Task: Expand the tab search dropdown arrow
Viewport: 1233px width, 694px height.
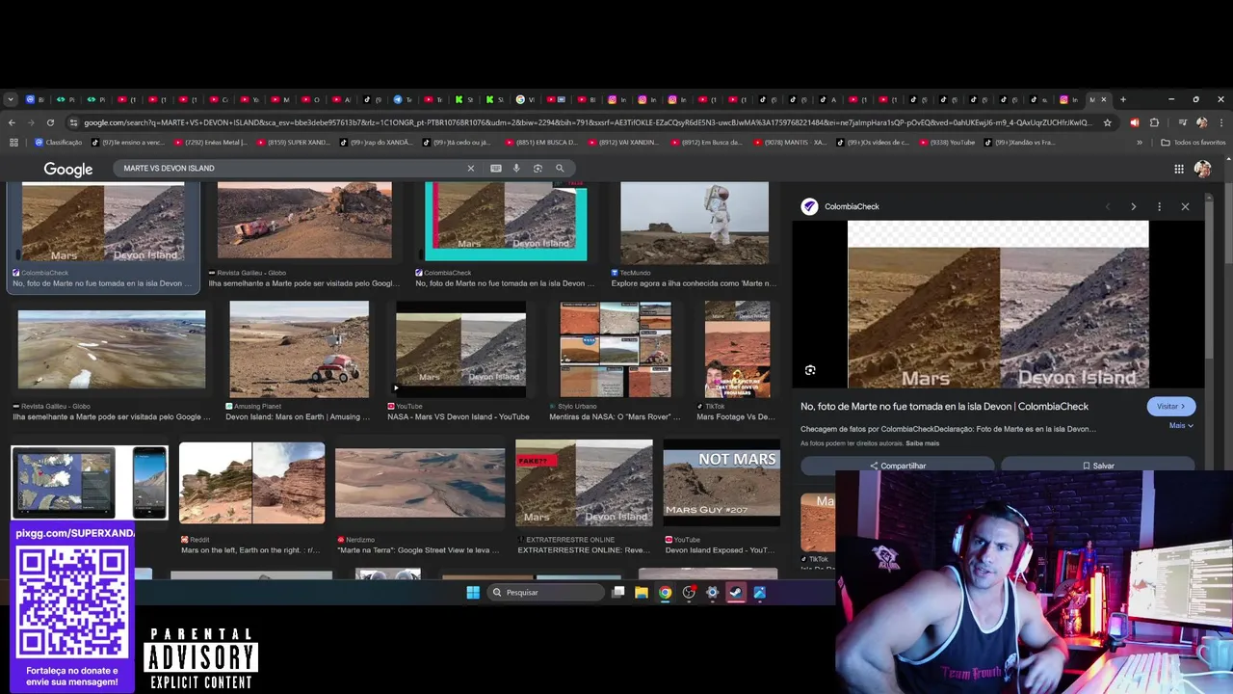Action: 11,99
